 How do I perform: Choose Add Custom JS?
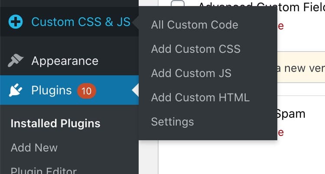pyautogui.click(x=191, y=73)
